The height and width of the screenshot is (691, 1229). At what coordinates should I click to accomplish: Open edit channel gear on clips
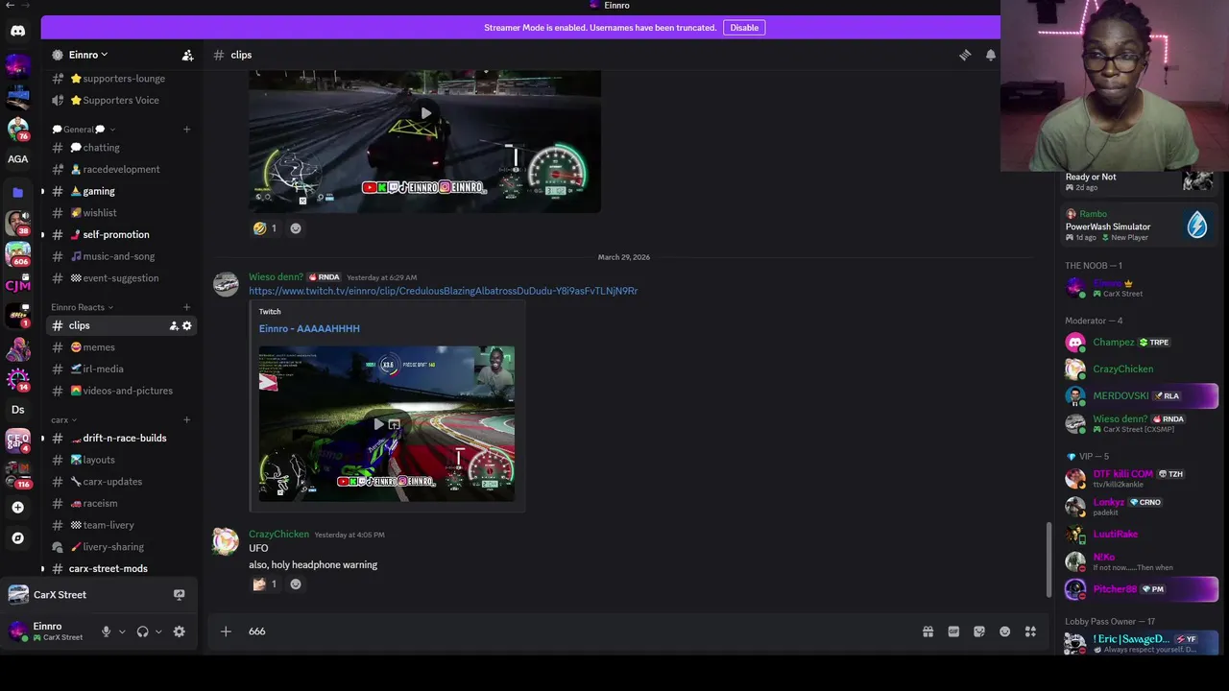(187, 325)
